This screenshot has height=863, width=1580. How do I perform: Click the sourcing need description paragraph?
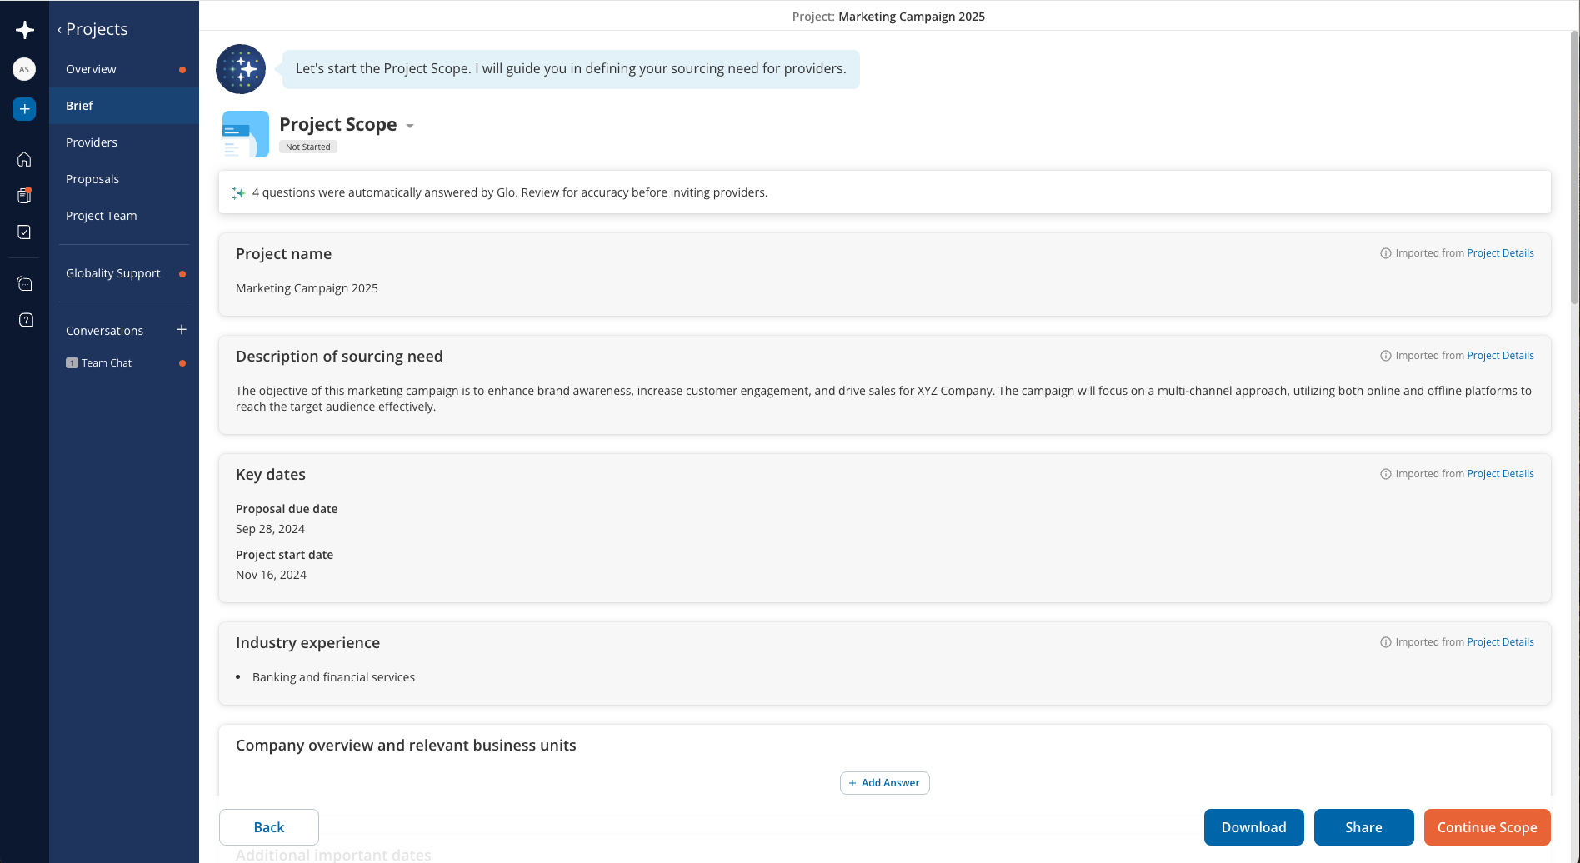click(x=883, y=398)
